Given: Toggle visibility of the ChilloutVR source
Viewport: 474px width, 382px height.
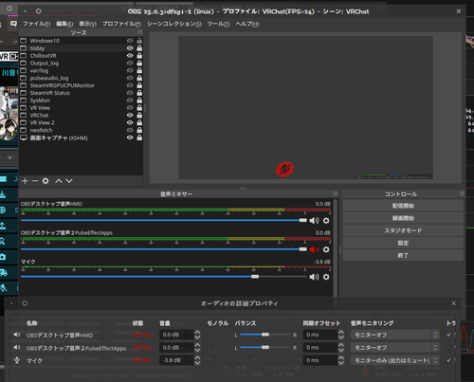Looking at the screenshot, I should pyautogui.click(x=130, y=56).
